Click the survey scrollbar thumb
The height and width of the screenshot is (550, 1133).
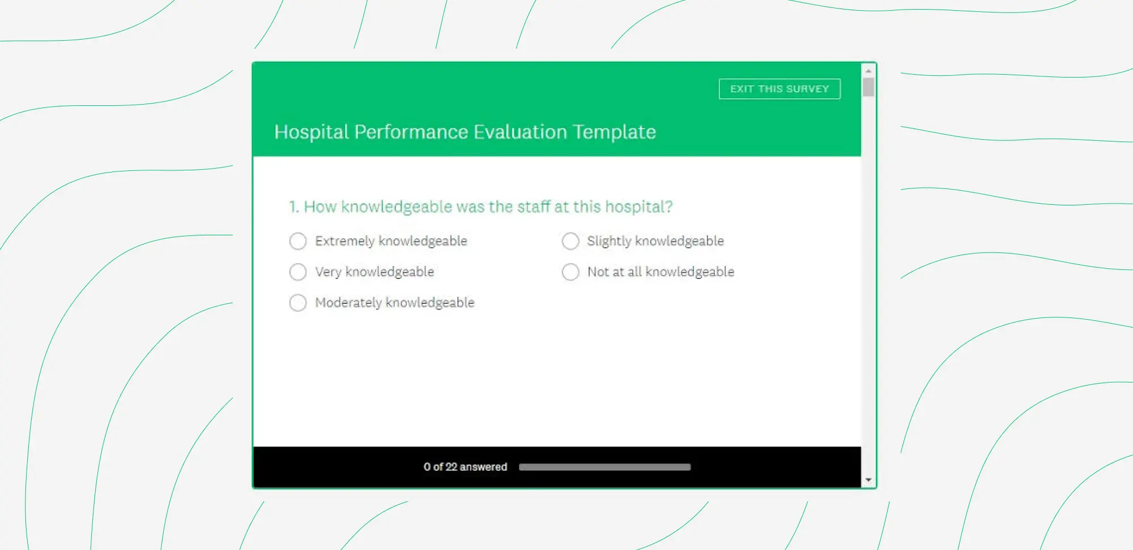click(x=868, y=87)
